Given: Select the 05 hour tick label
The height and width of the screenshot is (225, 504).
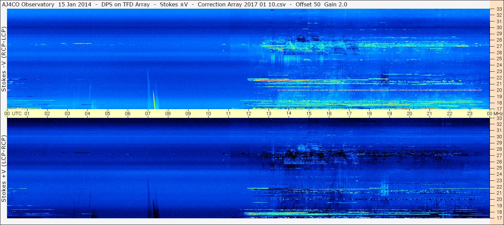Looking at the screenshot, I should [108, 114].
